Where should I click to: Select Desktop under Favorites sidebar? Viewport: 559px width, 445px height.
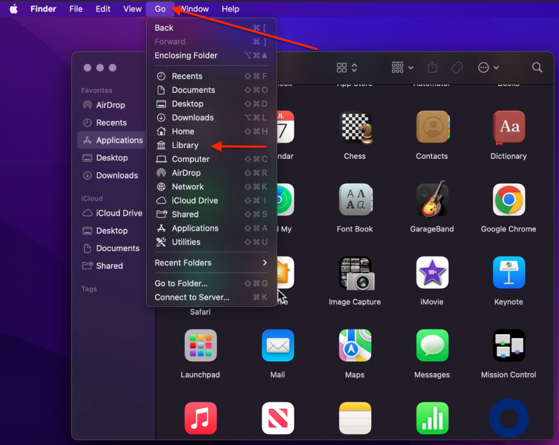pos(111,158)
